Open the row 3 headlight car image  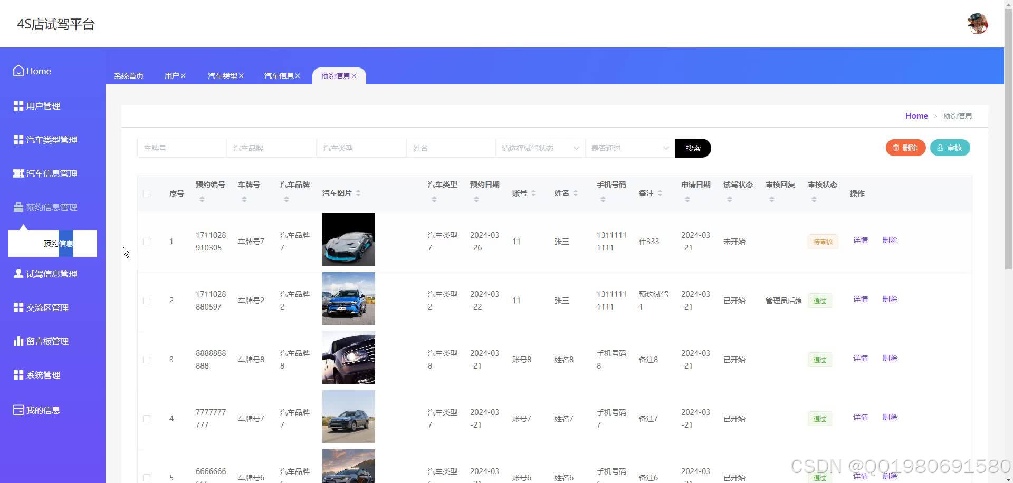tap(349, 358)
